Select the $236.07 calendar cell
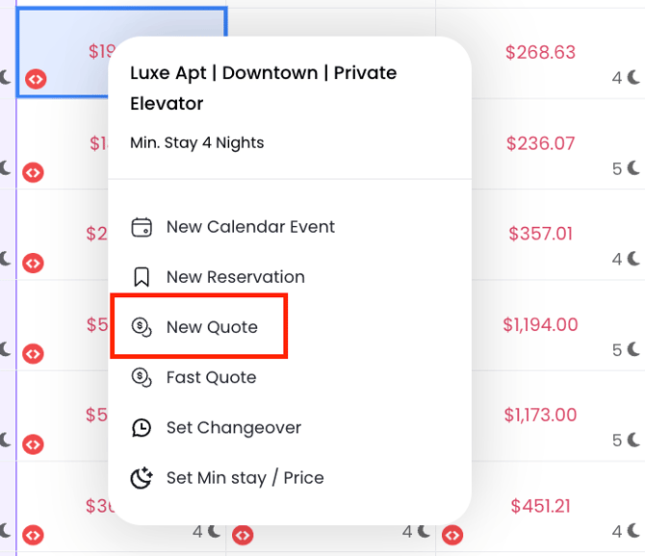Screen dimensions: 645x556 (x=540, y=143)
